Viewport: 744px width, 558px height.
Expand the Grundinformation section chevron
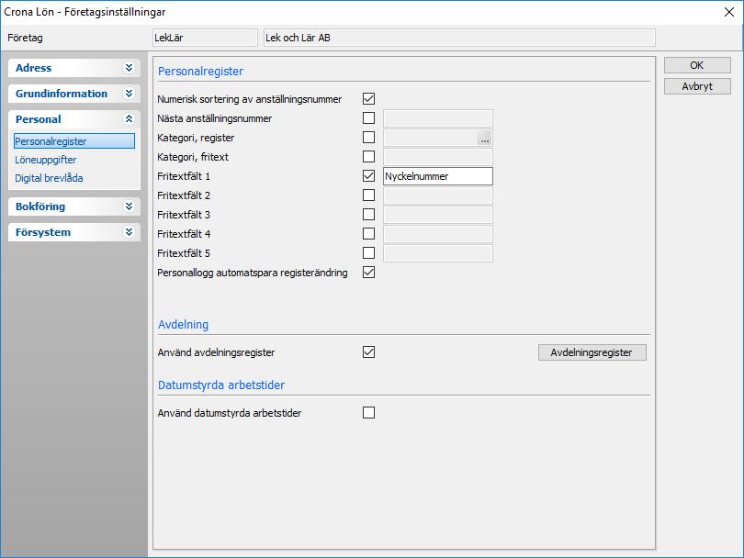(x=130, y=94)
